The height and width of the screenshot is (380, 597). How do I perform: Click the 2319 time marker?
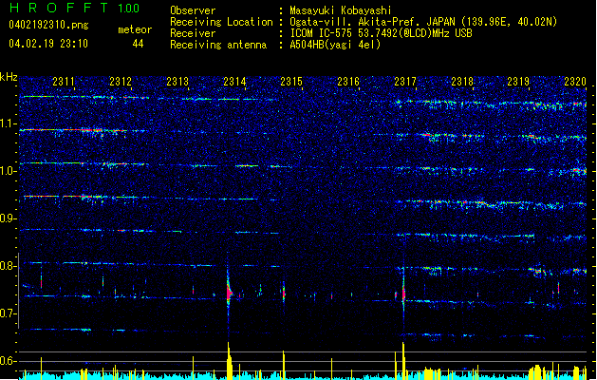point(518,82)
